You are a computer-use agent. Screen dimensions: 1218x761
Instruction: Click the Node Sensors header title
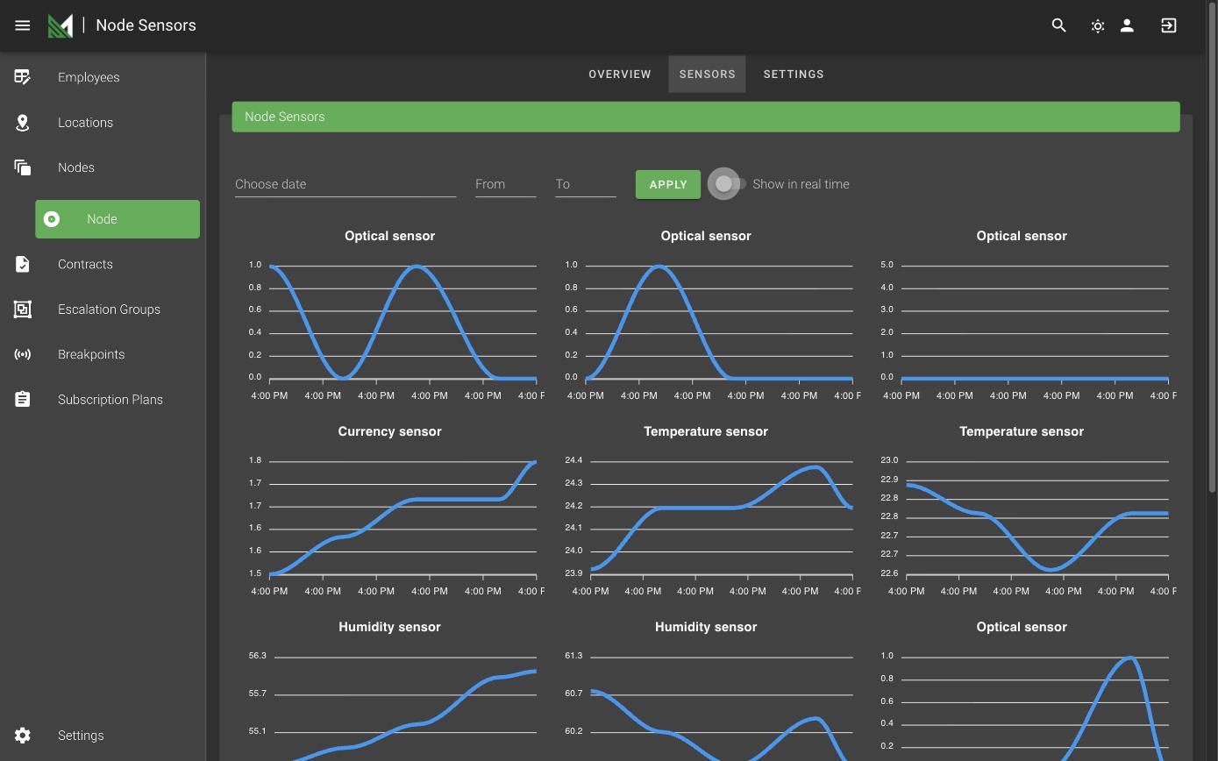[x=146, y=25]
